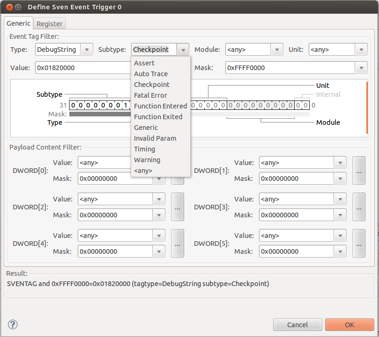Select the Timing subtype entry

click(144, 149)
